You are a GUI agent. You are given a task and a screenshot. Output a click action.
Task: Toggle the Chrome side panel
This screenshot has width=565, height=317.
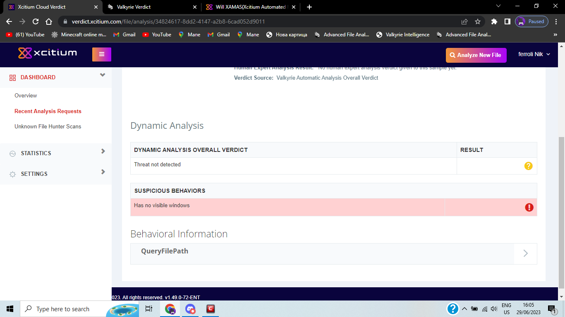point(508,21)
